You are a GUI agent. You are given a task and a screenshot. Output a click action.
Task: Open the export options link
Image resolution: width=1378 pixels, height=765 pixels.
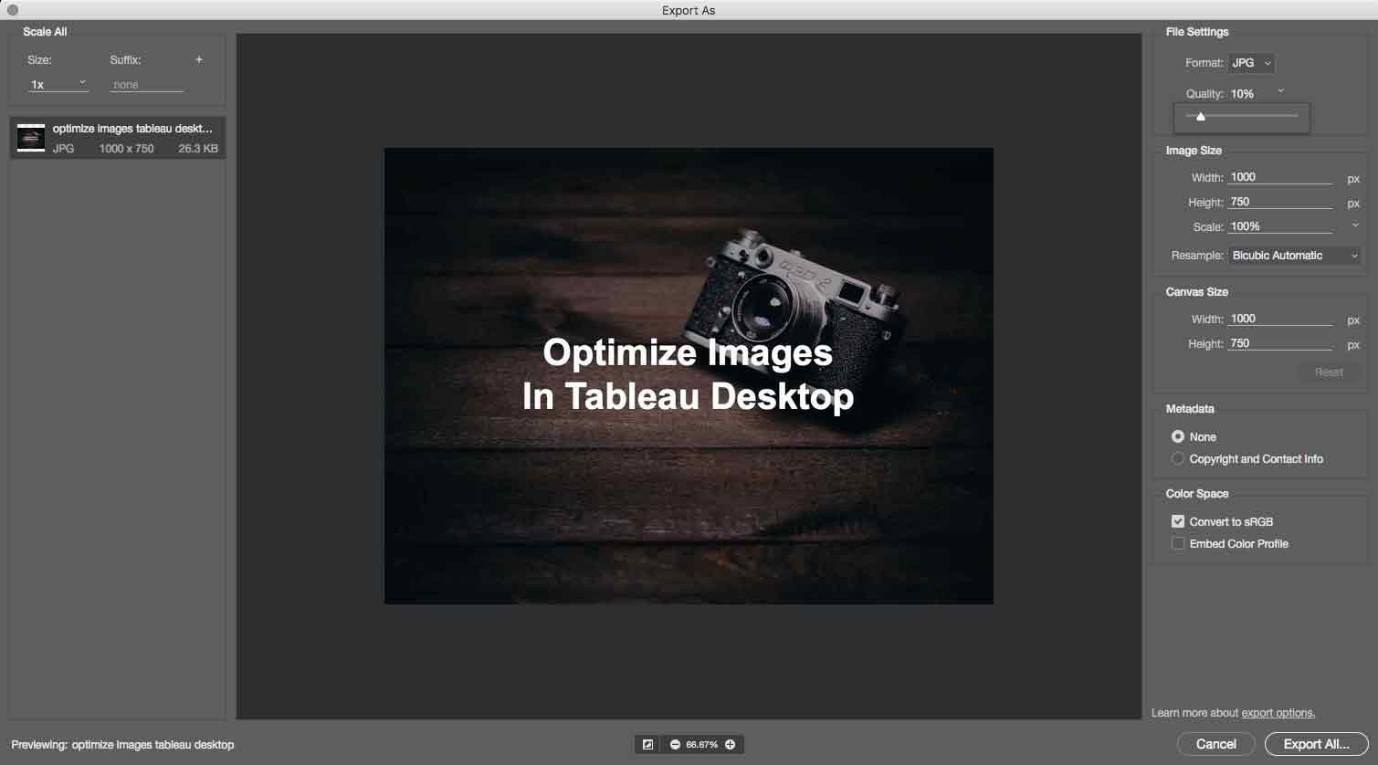[1278, 713]
